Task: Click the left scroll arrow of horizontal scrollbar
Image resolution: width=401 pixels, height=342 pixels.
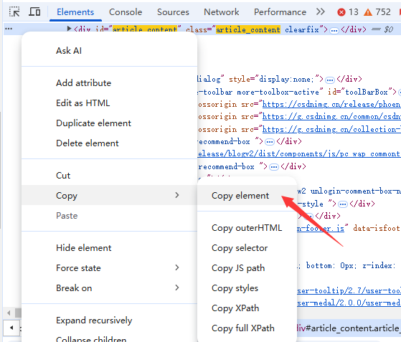Action: click(x=9, y=313)
